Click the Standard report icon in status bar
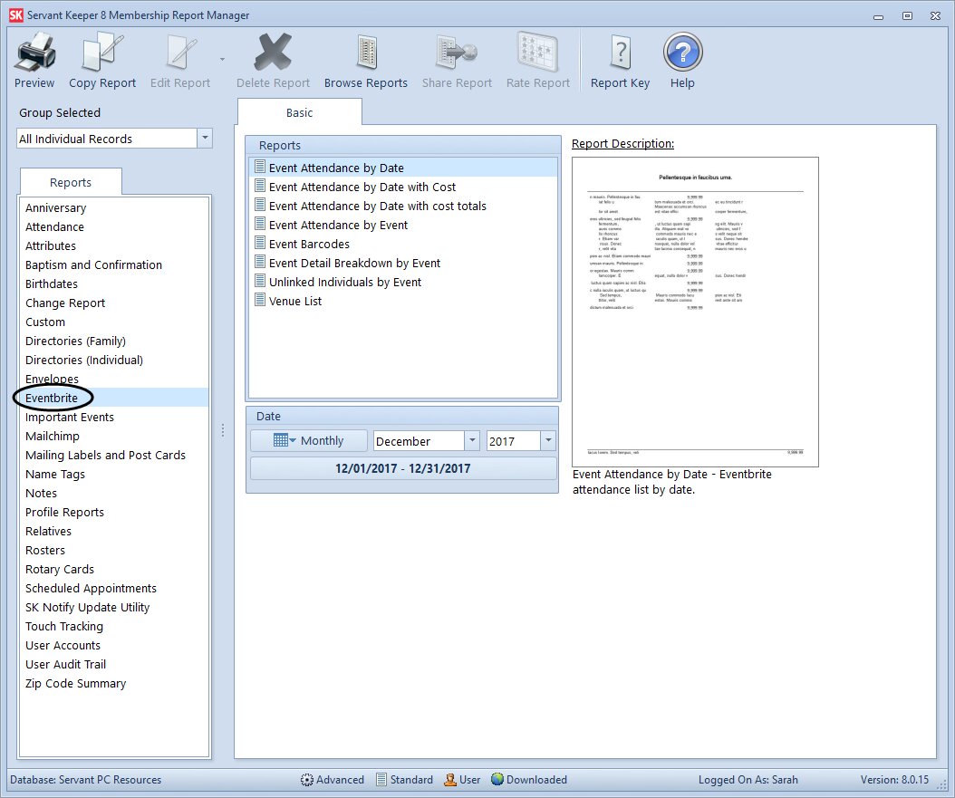Image resolution: width=955 pixels, height=798 pixels. [x=381, y=780]
